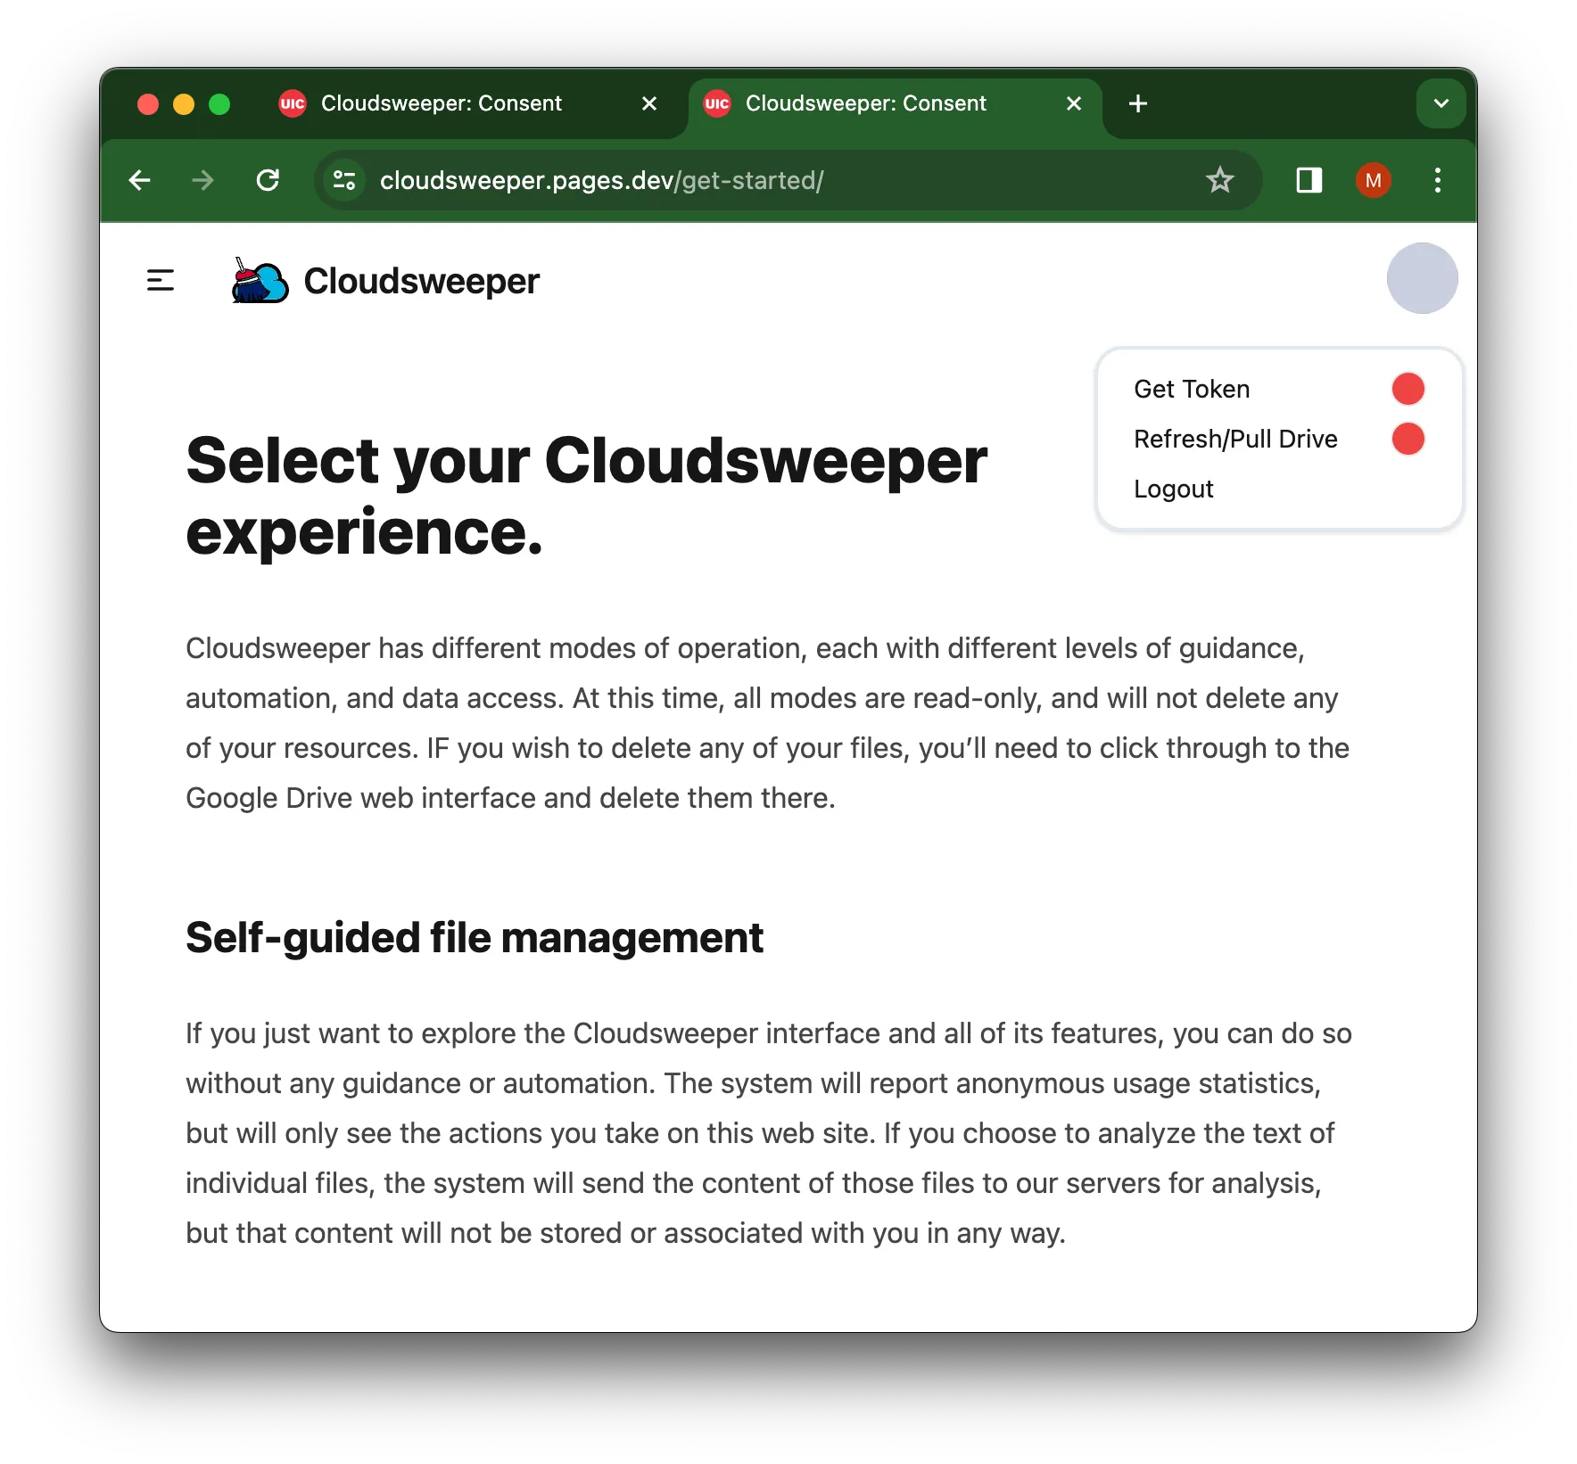The image size is (1577, 1464).
Task: Expand the tab search dropdown chevron
Action: (1441, 103)
